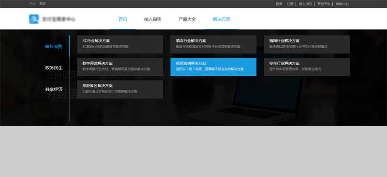Open the highlighted 视频直播解决方案 card

point(213,67)
